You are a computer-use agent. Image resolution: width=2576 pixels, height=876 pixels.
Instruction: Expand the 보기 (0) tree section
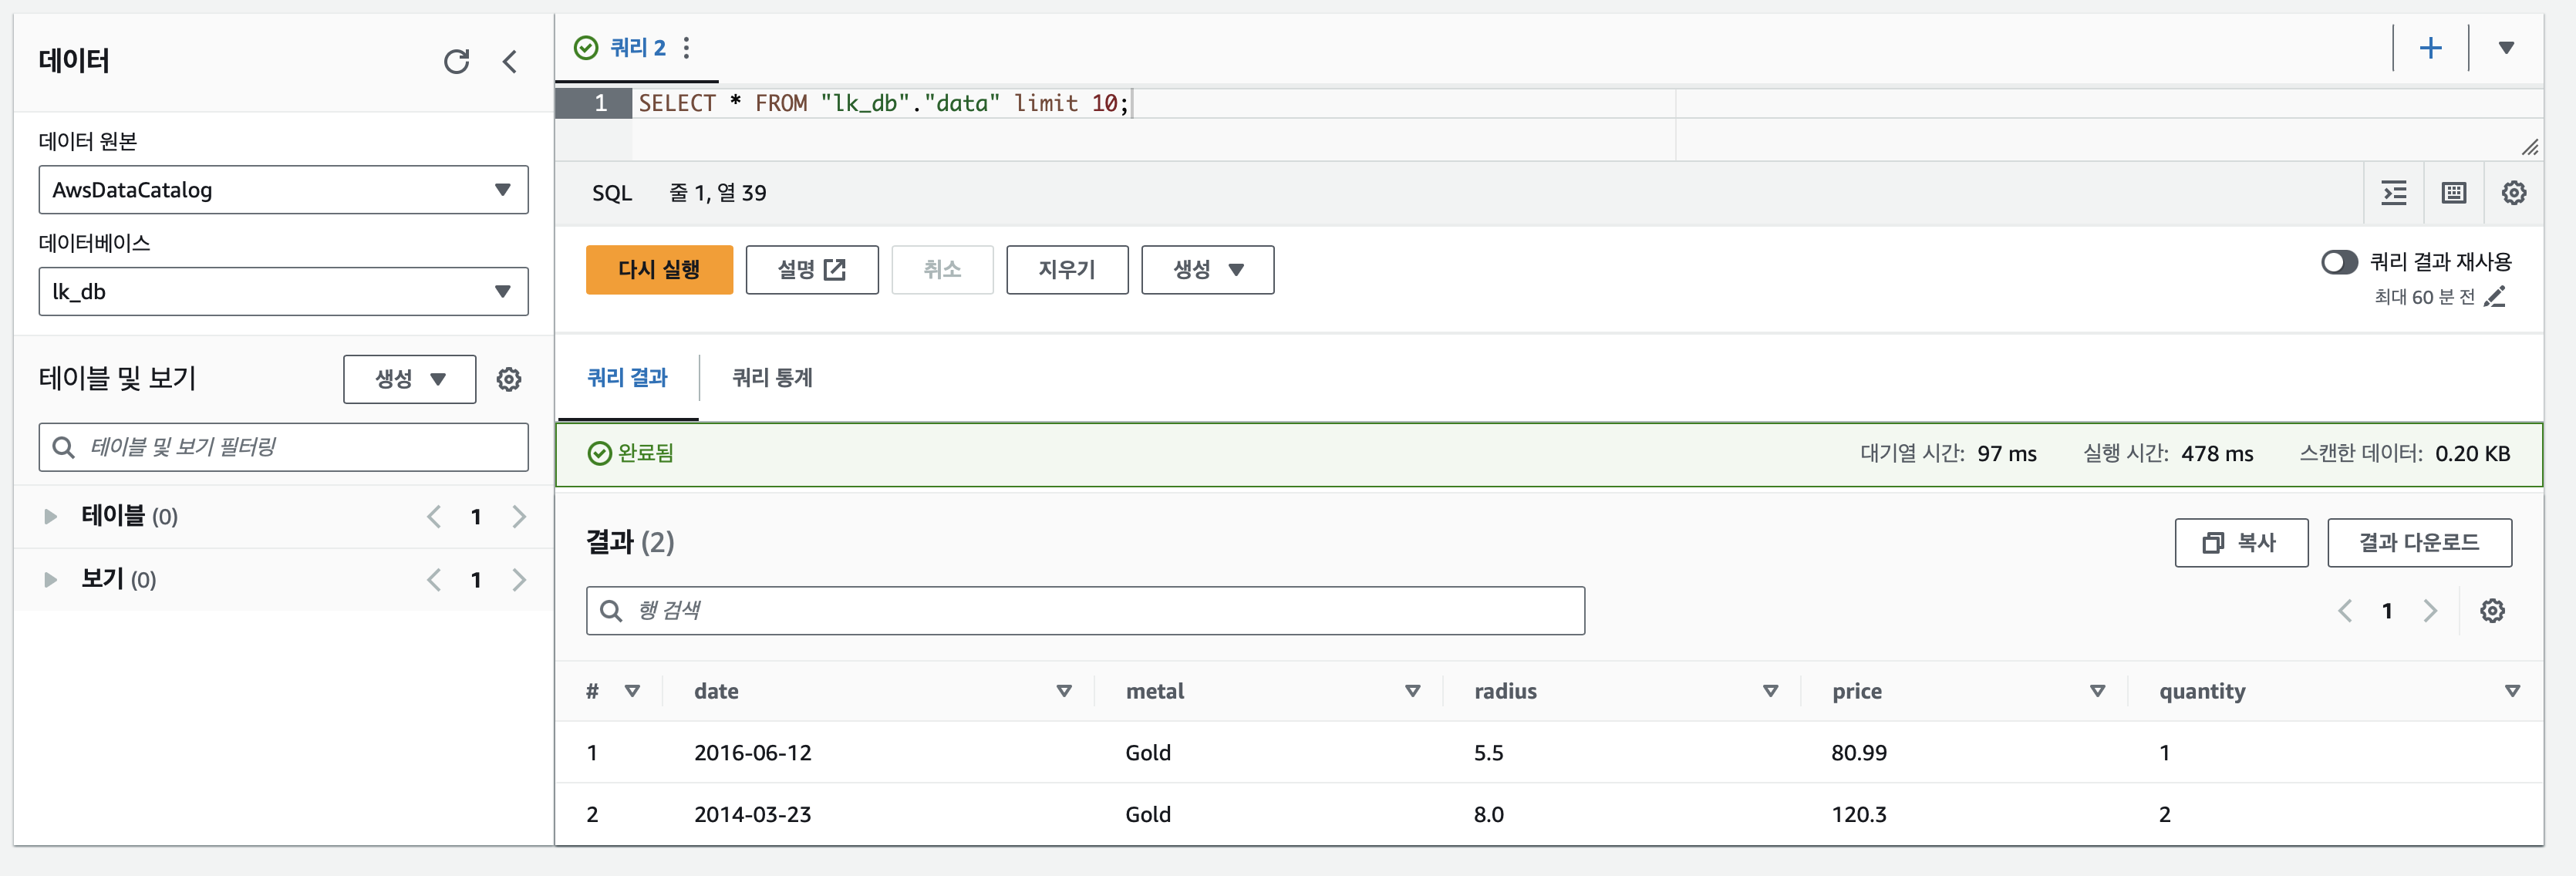coord(50,580)
